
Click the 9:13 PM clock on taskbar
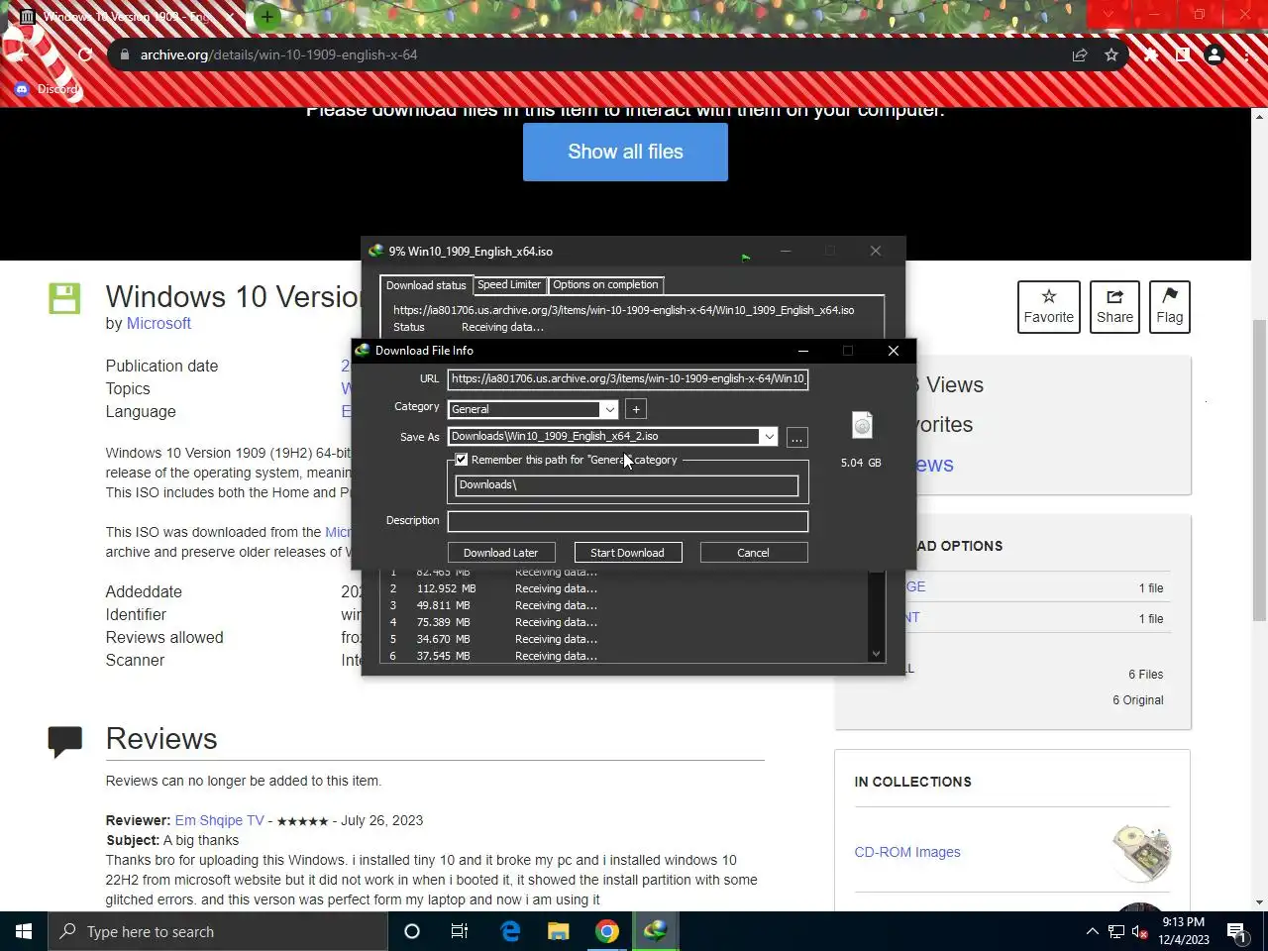coord(1183,922)
